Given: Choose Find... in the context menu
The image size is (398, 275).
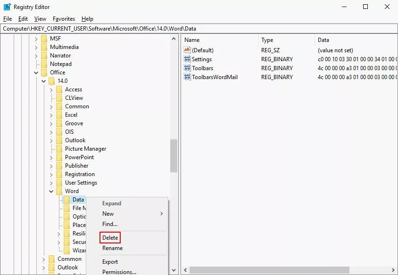Looking at the screenshot, I should tap(110, 224).
